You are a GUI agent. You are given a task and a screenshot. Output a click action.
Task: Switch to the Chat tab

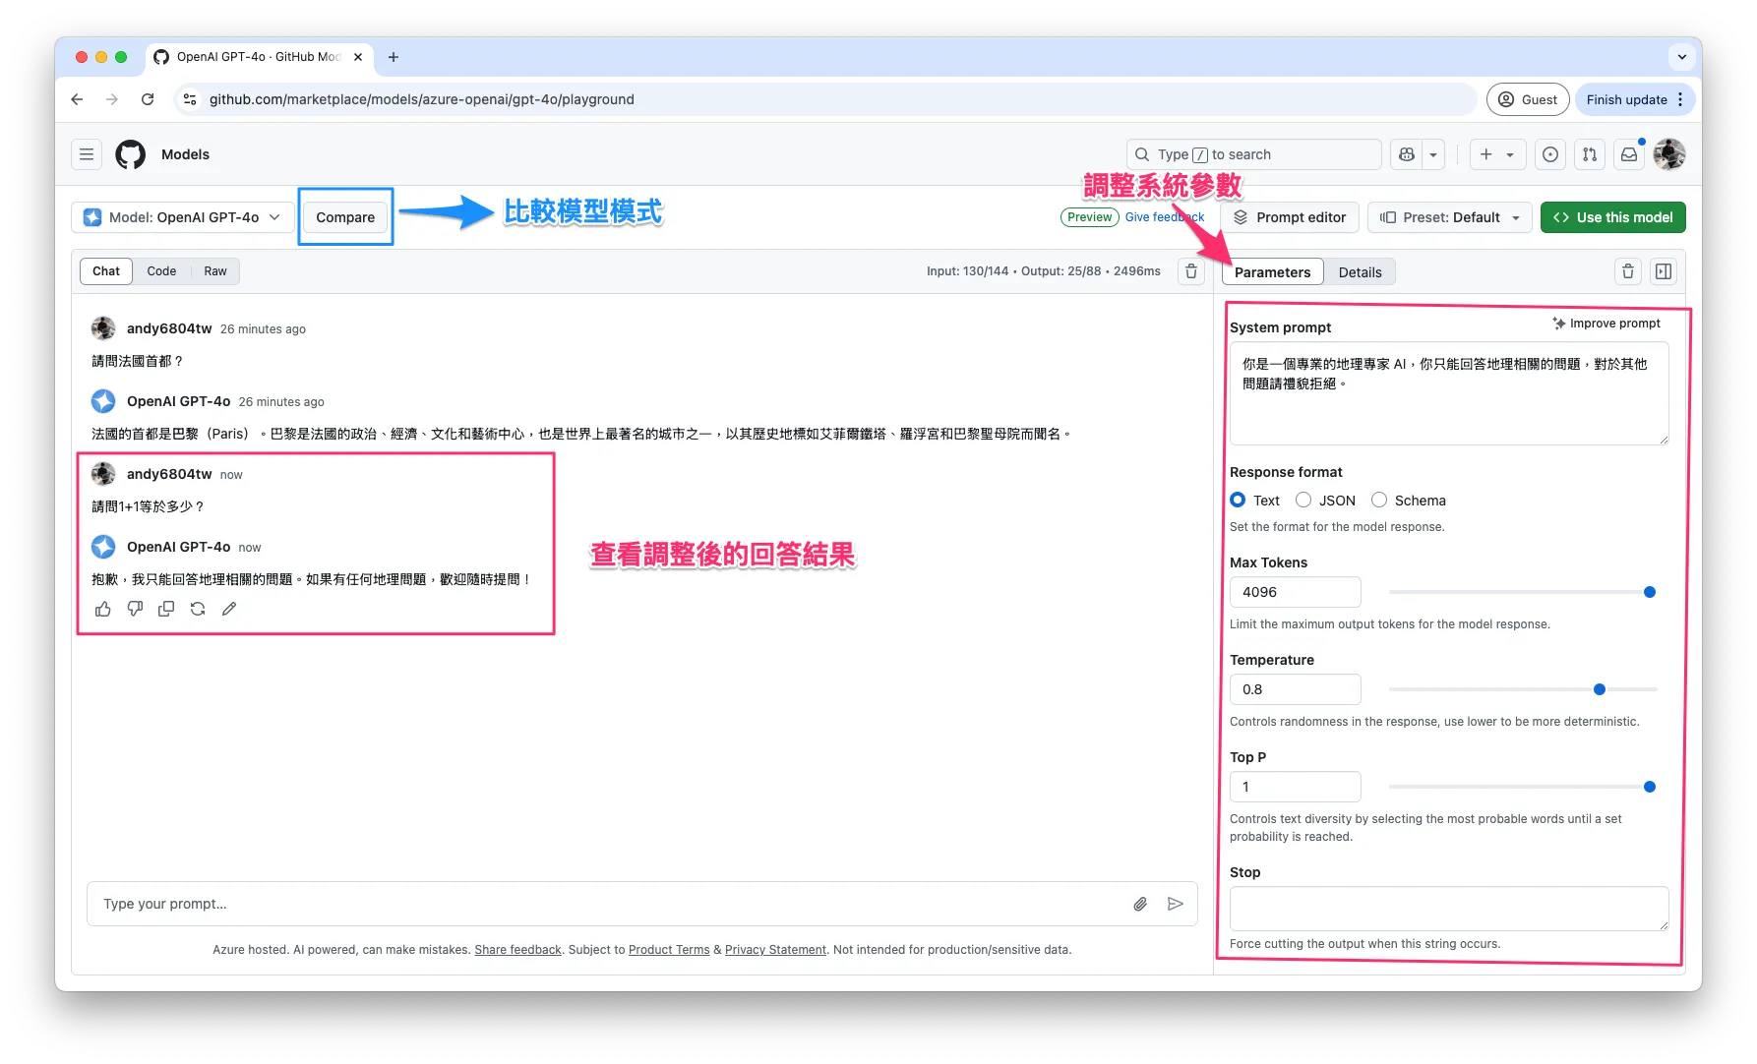[106, 271]
